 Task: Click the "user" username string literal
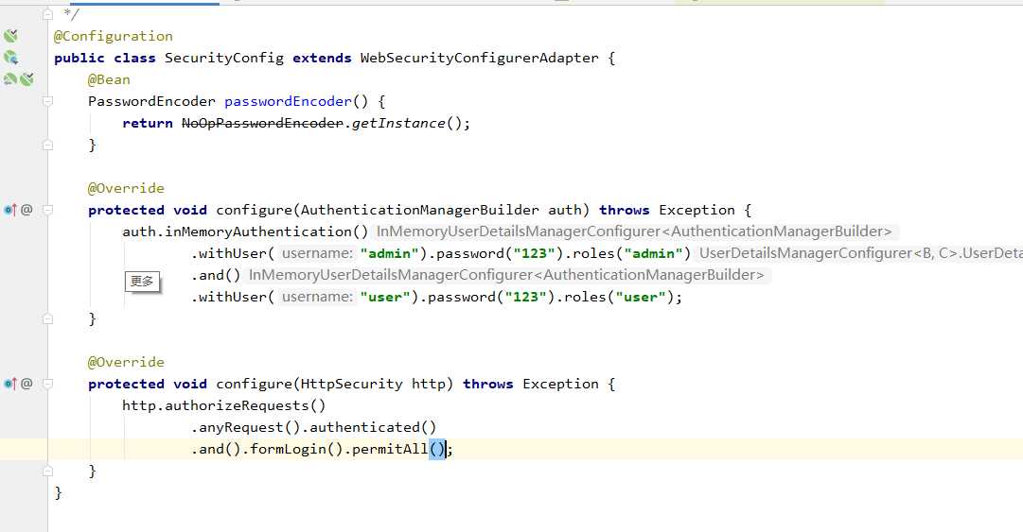coord(385,297)
